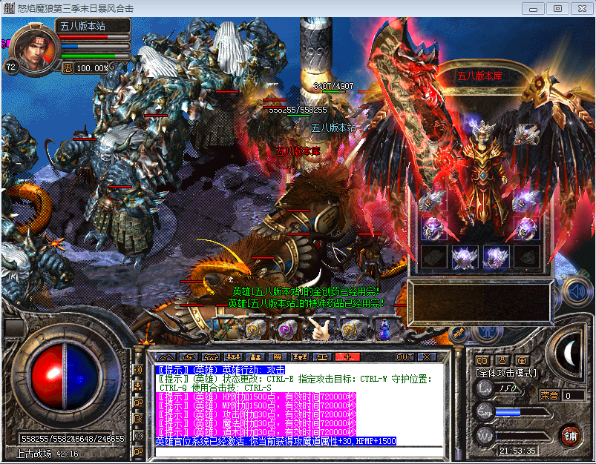Select the boots item in bottom equipment row
596x464 pixels.
click(x=496, y=257)
